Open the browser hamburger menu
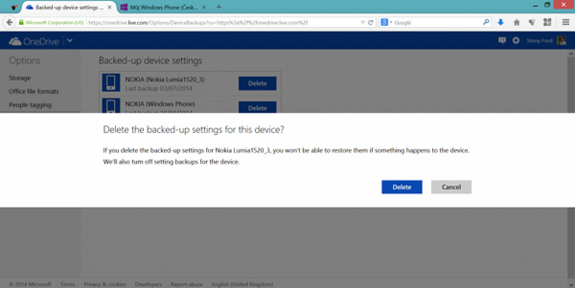The height and width of the screenshot is (288, 575). pos(566,22)
